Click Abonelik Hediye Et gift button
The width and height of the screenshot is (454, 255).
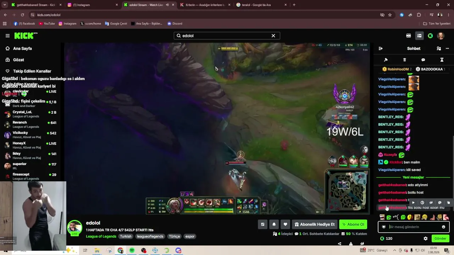[314, 225]
